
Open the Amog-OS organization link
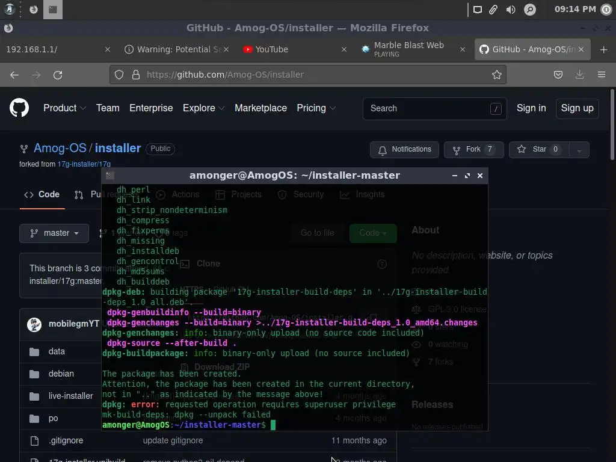pos(60,148)
